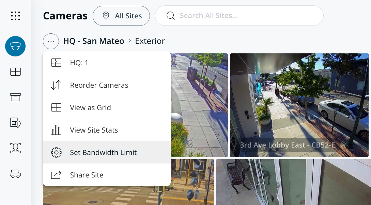Image resolution: width=371 pixels, height=205 pixels.
Task: Open the apps grid launcher icon
Action: tap(15, 16)
